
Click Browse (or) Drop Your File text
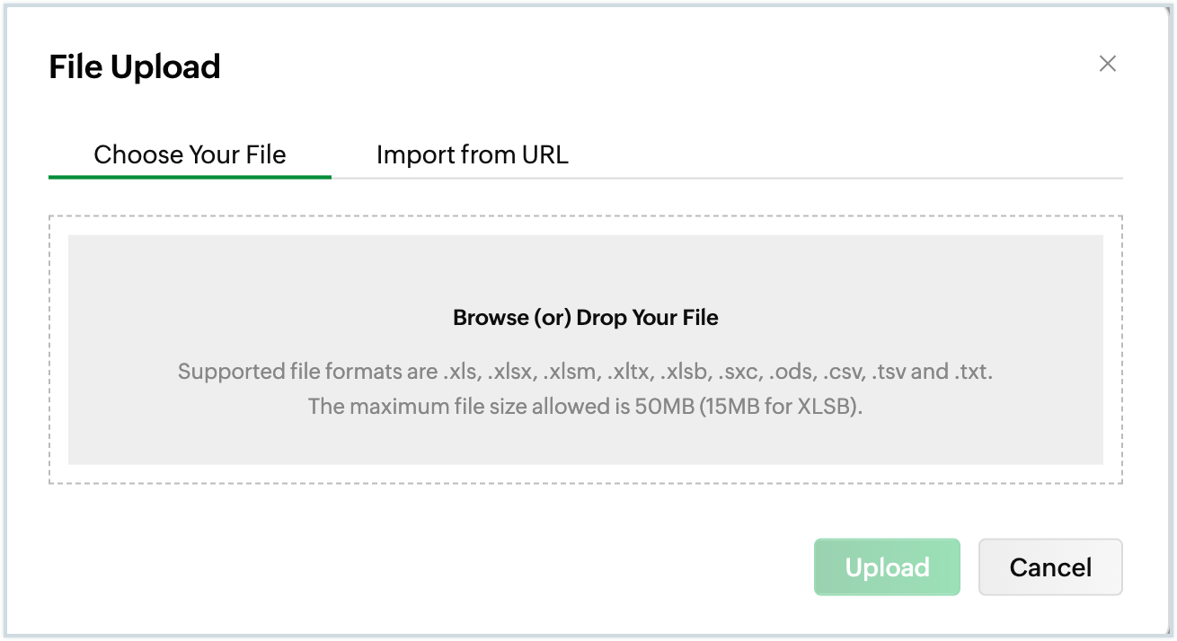[x=585, y=317]
